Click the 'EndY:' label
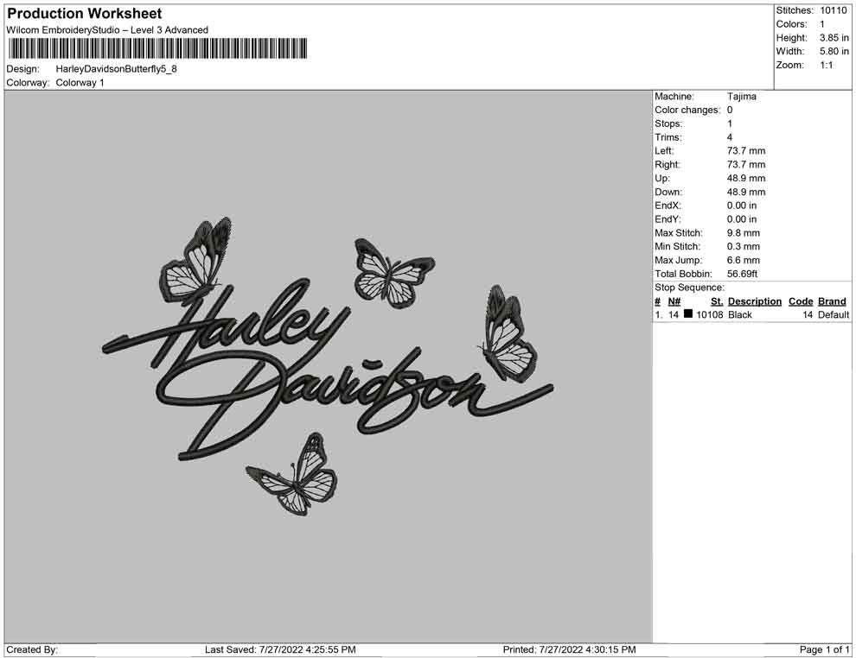This screenshot has width=856, height=658. (x=668, y=219)
